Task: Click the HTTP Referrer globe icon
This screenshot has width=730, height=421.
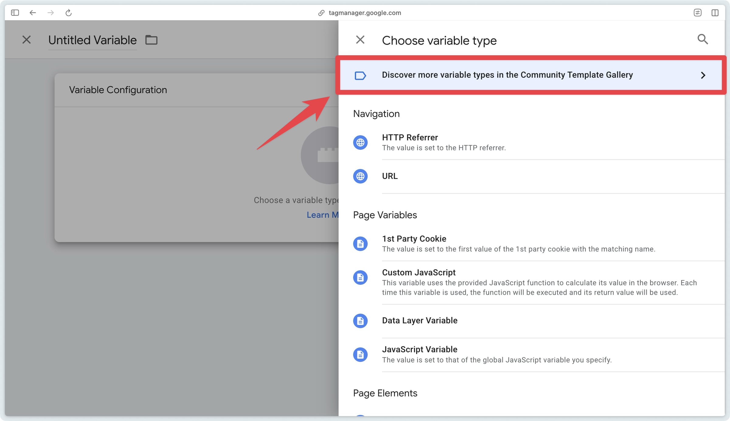Action: pyautogui.click(x=360, y=142)
